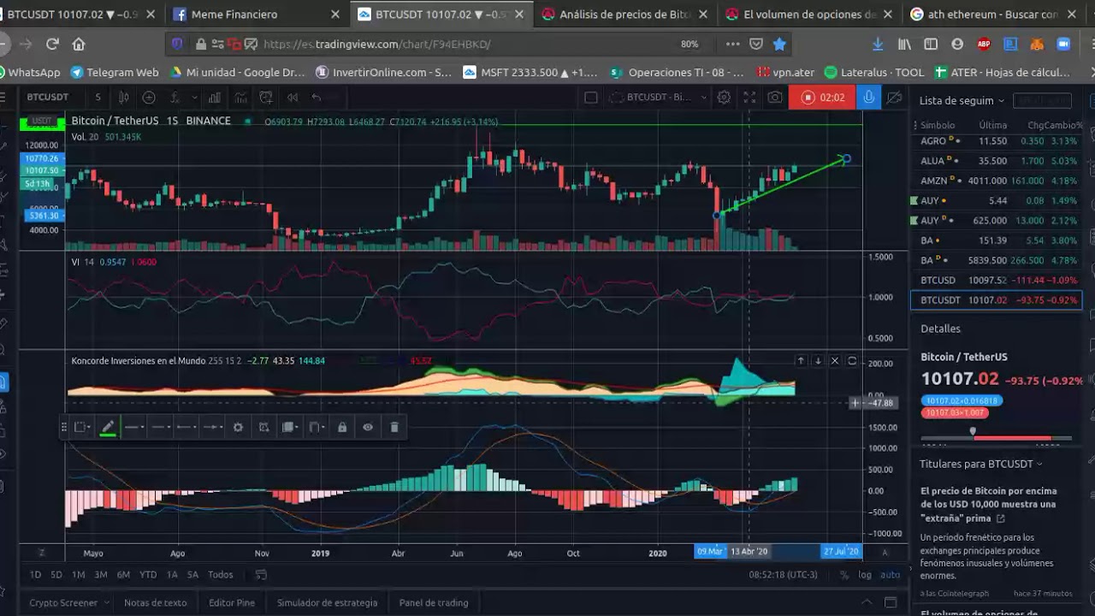Maximize the Koncorde indicator pane

[x=852, y=361]
